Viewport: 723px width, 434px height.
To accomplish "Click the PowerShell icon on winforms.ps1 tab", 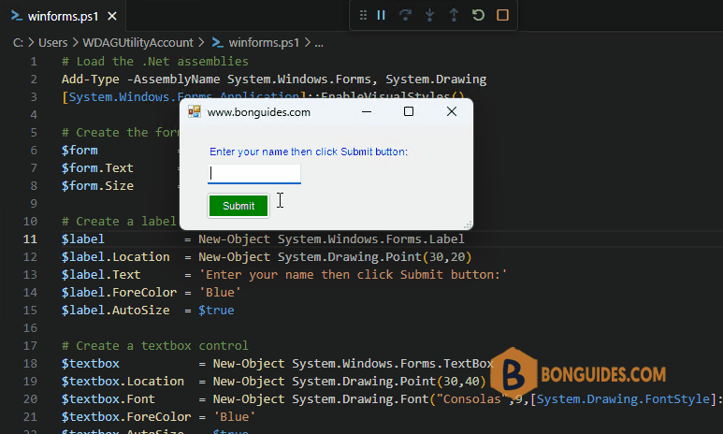I will (x=17, y=16).
